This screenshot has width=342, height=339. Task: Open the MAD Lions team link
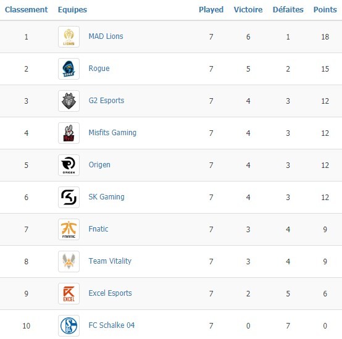click(106, 36)
